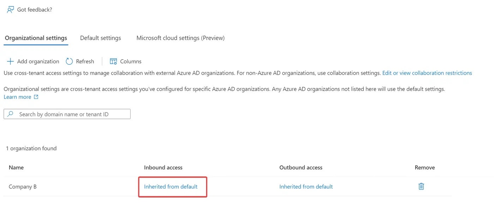
Task: Switch to Organizational settings tab
Action: tap(36, 38)
